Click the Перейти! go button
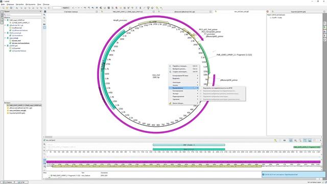This screenshot has height=184, width=327. (x=66, y=8)
